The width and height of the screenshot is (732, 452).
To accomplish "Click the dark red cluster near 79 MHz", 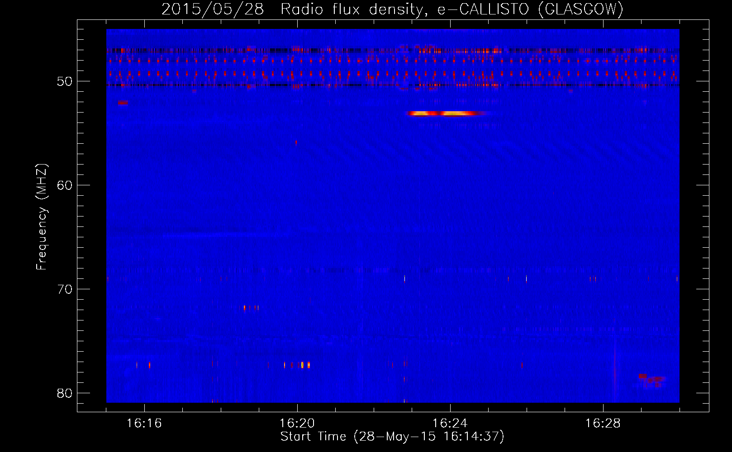I will (x=651, y=381).
